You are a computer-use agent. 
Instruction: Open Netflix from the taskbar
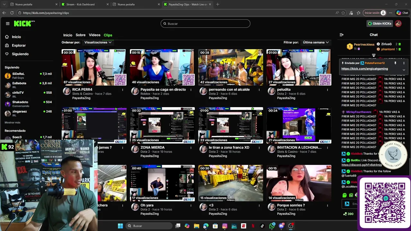[x=253, y=226]
